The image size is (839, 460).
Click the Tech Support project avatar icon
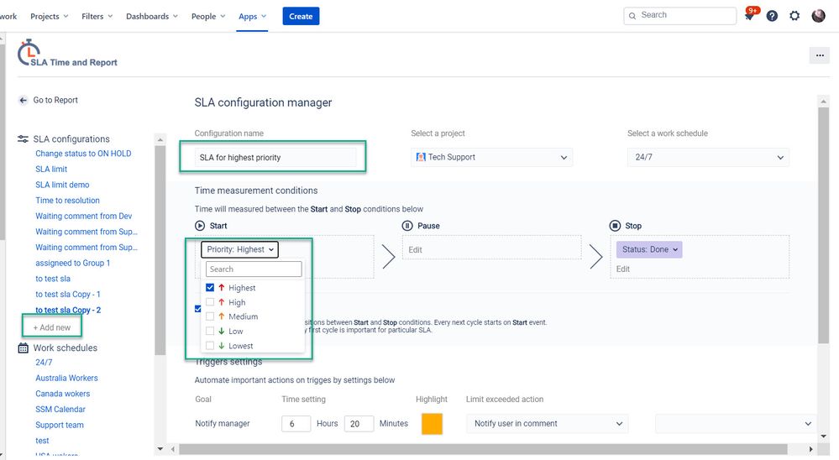point(421,157)
